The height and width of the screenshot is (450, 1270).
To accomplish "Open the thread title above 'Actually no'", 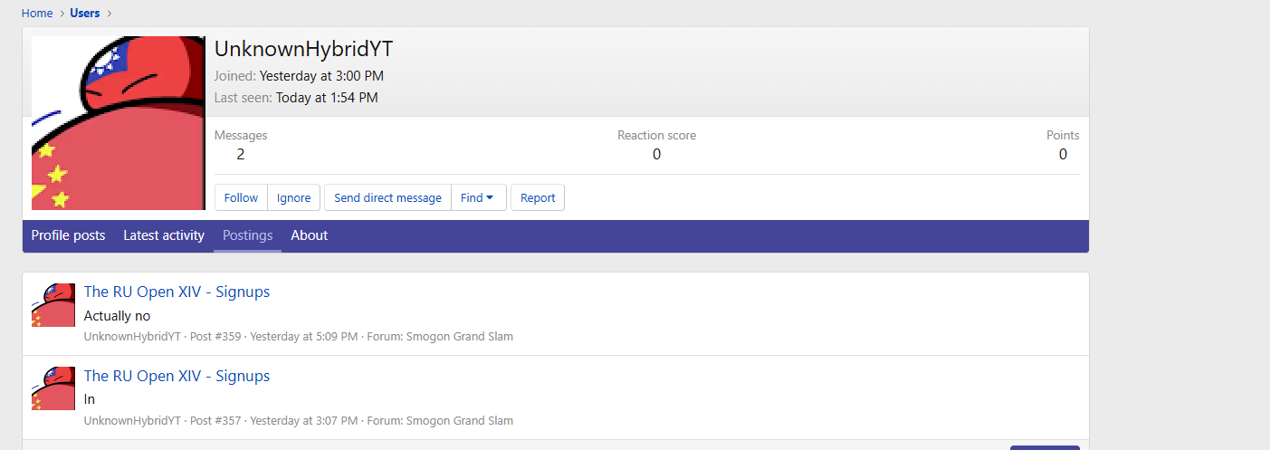I will click(177, 292).
